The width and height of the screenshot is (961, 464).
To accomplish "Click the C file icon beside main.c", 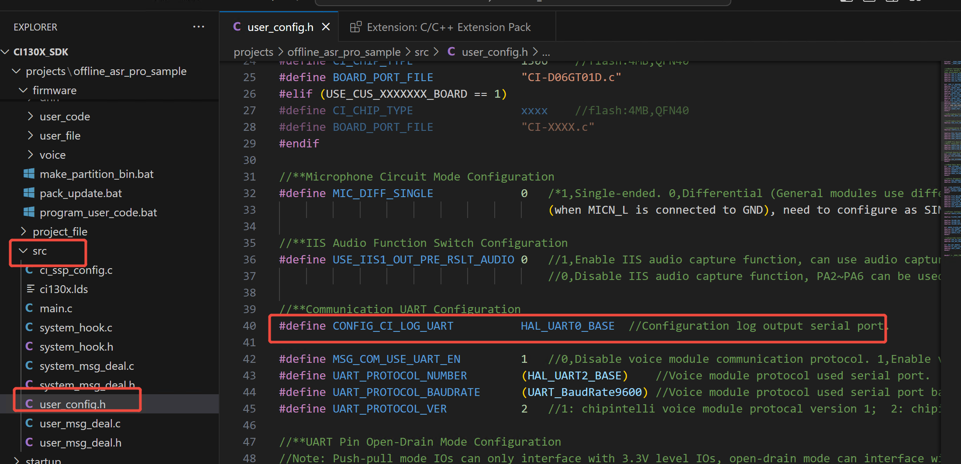I will click(x=29, y=308).
